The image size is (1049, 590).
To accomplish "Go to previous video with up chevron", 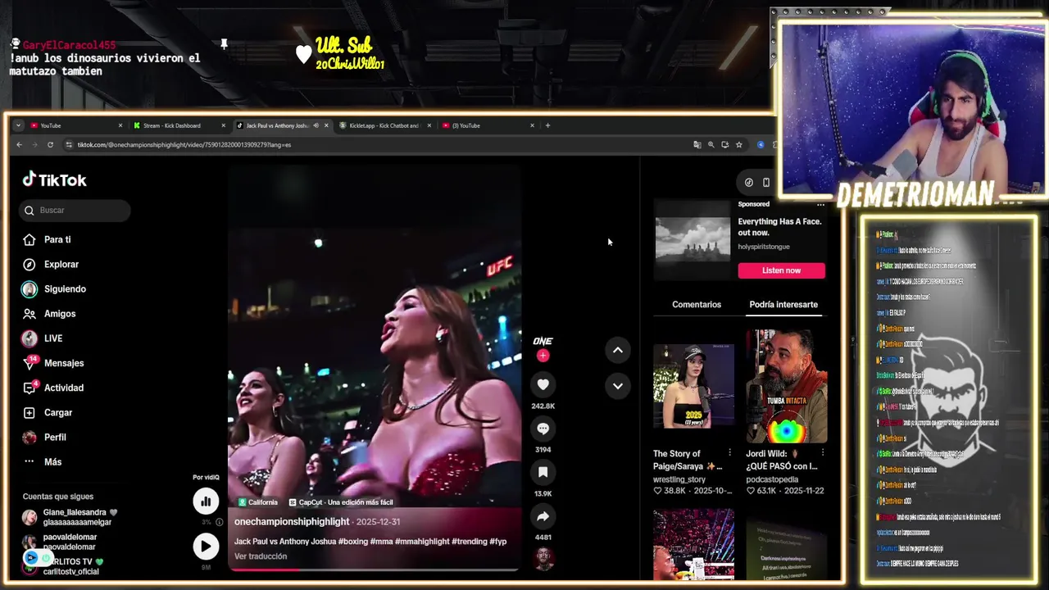I will (618, 350).
